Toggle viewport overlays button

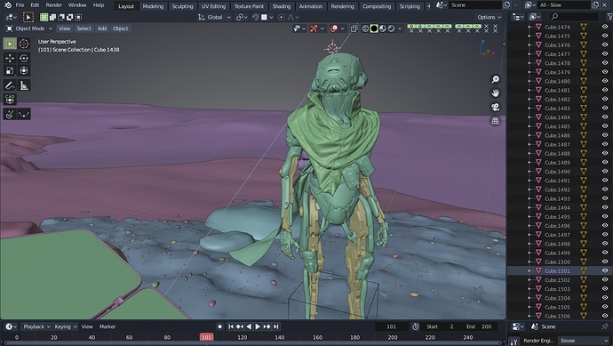tap(333, 28)
